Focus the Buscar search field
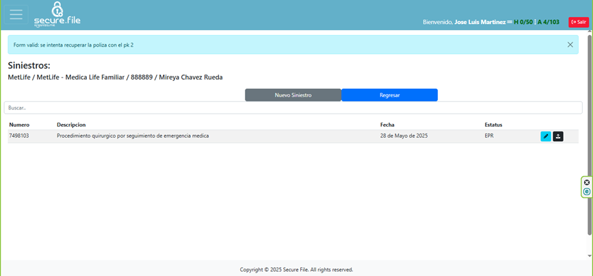593x276 pixels. tap(293, 108)
